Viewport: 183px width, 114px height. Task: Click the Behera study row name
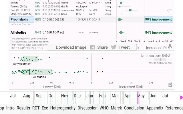pos(14,3)
